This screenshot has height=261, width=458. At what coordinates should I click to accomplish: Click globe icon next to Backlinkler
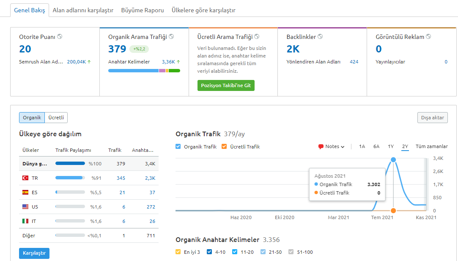320,36
